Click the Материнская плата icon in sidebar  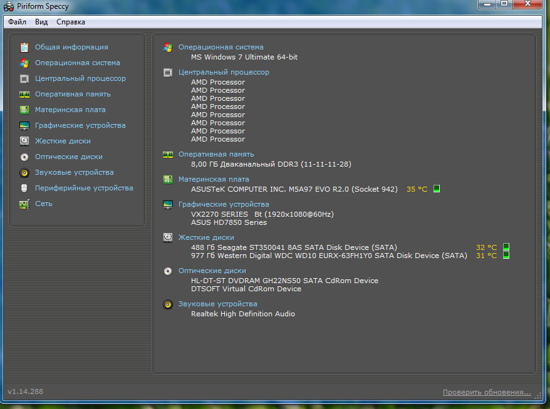24,110
